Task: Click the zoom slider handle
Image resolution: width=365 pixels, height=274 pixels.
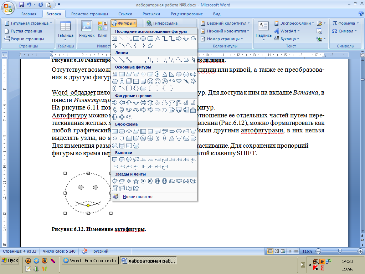Action: tap(340, 251)
